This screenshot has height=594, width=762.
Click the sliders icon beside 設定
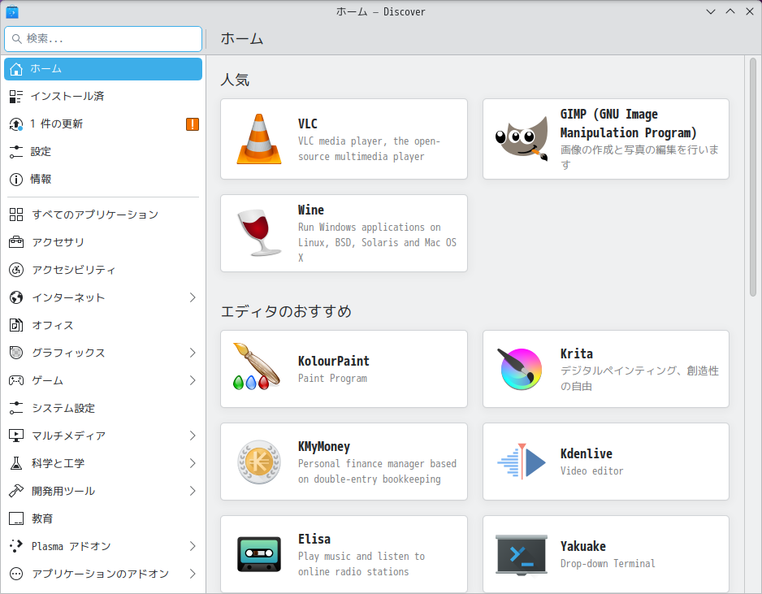pyautogui.click(x=16, y=152)
